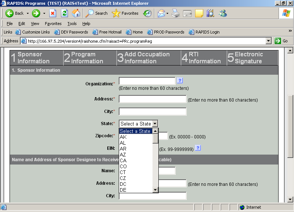Viewport: 294px width, 212px height.
Task: Expand the Links bar overflow chevron
Action: (x=290, y=31)
